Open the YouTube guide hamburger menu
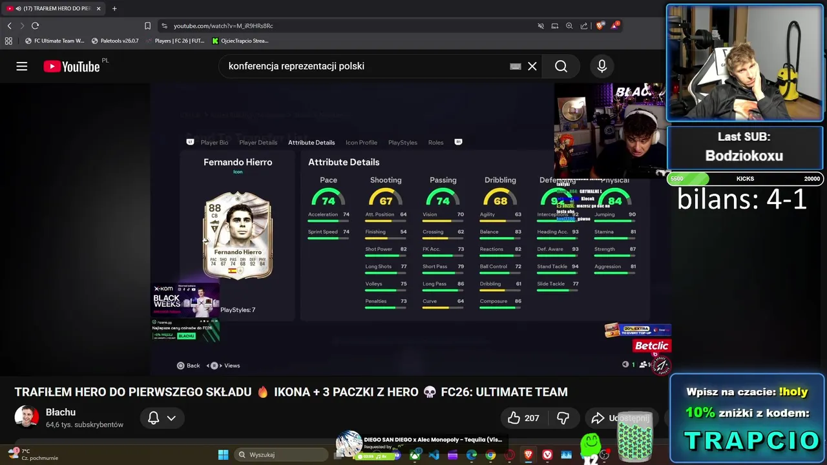Viewport: 827px width, 465px height. point(22,66)
